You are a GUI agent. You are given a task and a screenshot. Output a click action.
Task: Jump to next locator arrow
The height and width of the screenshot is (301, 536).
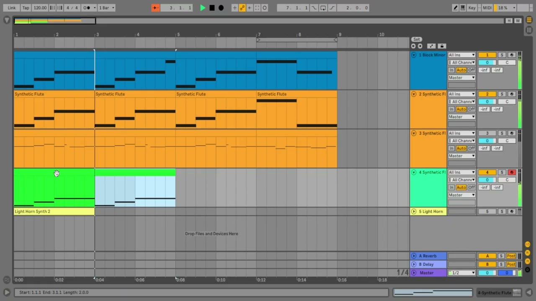click(420, 46)
